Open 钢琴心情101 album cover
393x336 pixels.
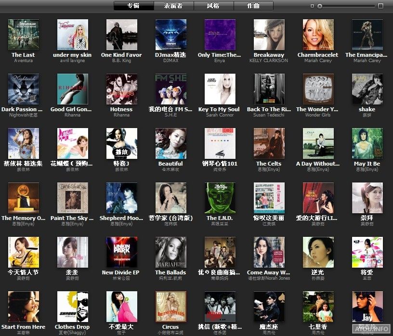[x=220, y=143]
